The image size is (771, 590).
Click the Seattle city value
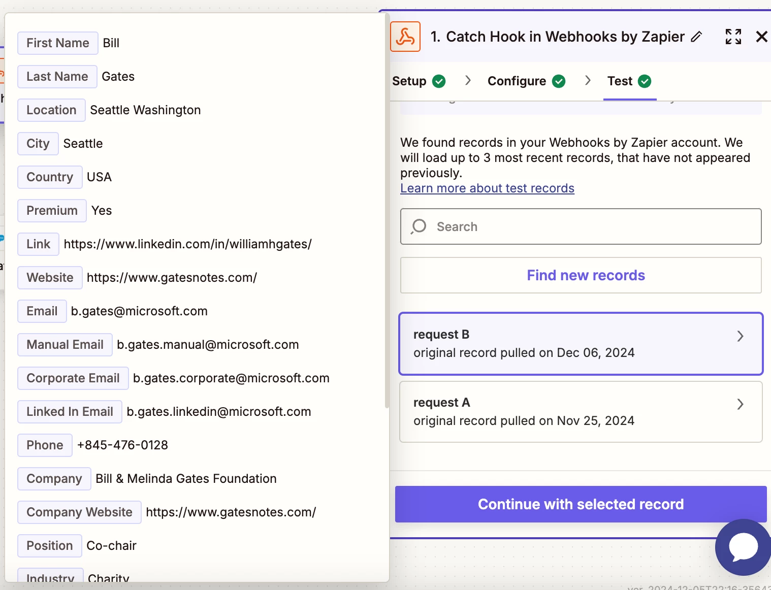click(x=83, y=144)
